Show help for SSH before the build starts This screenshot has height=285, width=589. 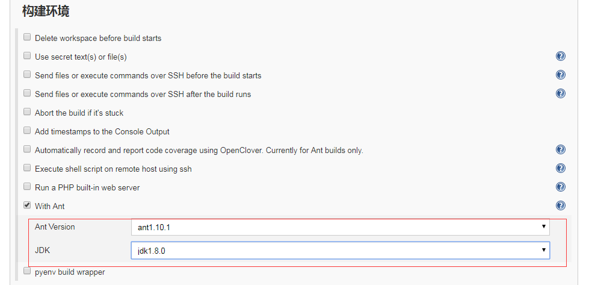[x=561, y=75]
